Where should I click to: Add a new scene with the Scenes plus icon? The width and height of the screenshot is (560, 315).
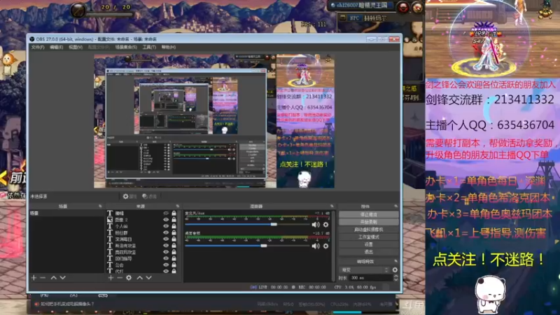click(34, 277)
